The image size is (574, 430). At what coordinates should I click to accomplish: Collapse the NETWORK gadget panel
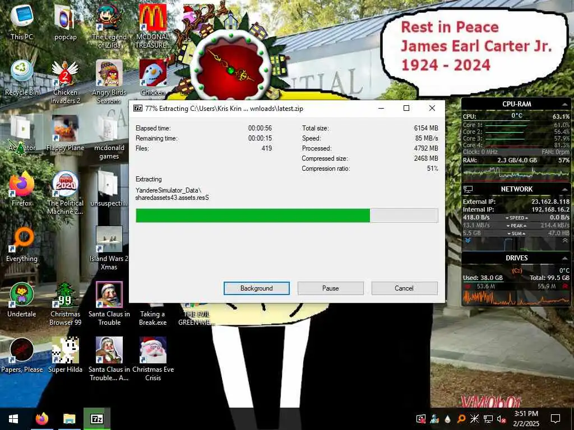coord(564,189)
